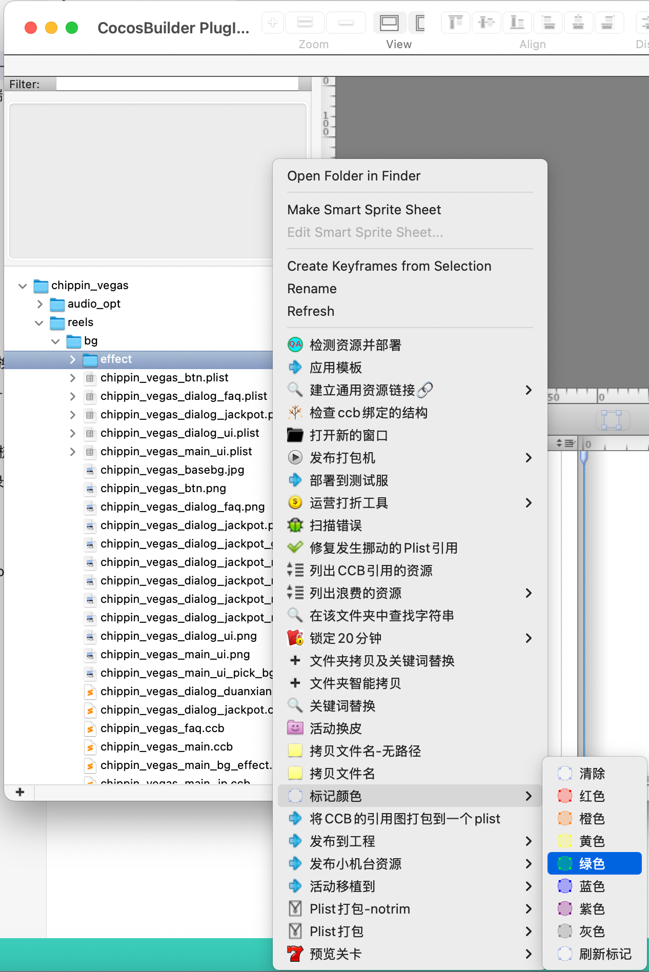Click the black folder icon for 打开新的窗口
649x972 pixels.
pos(295,435)
